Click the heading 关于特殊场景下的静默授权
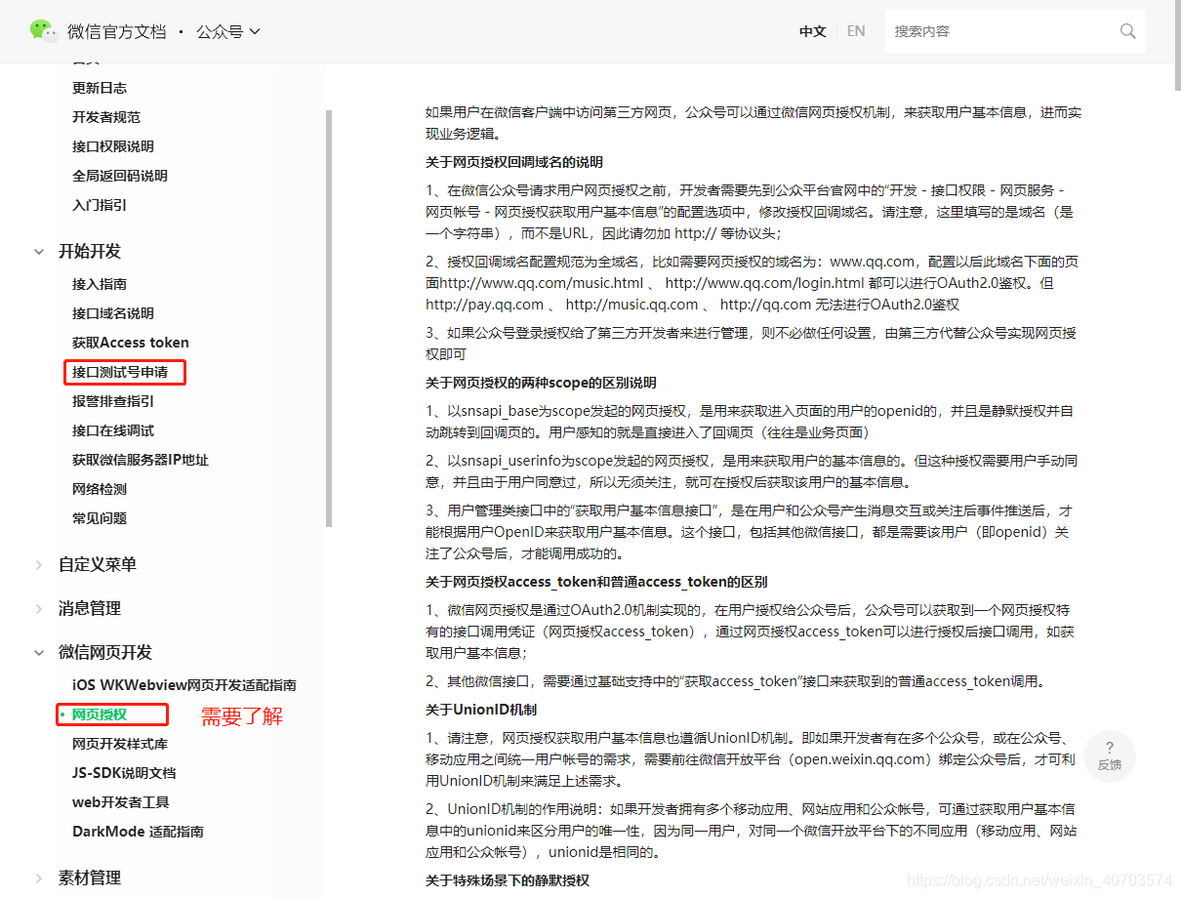 [508, 880]
